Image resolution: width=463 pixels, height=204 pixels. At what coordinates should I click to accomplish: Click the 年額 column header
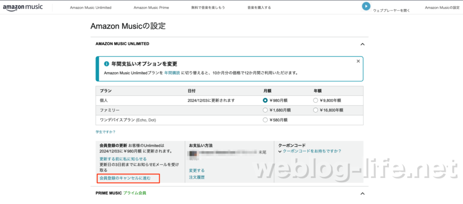click(x=318, y=90)
